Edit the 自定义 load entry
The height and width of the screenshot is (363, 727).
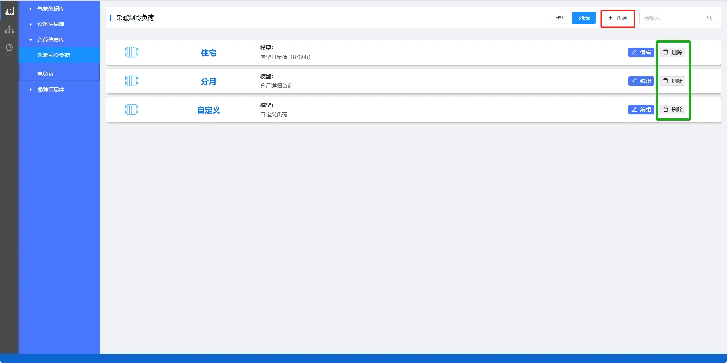click(641, 110)
